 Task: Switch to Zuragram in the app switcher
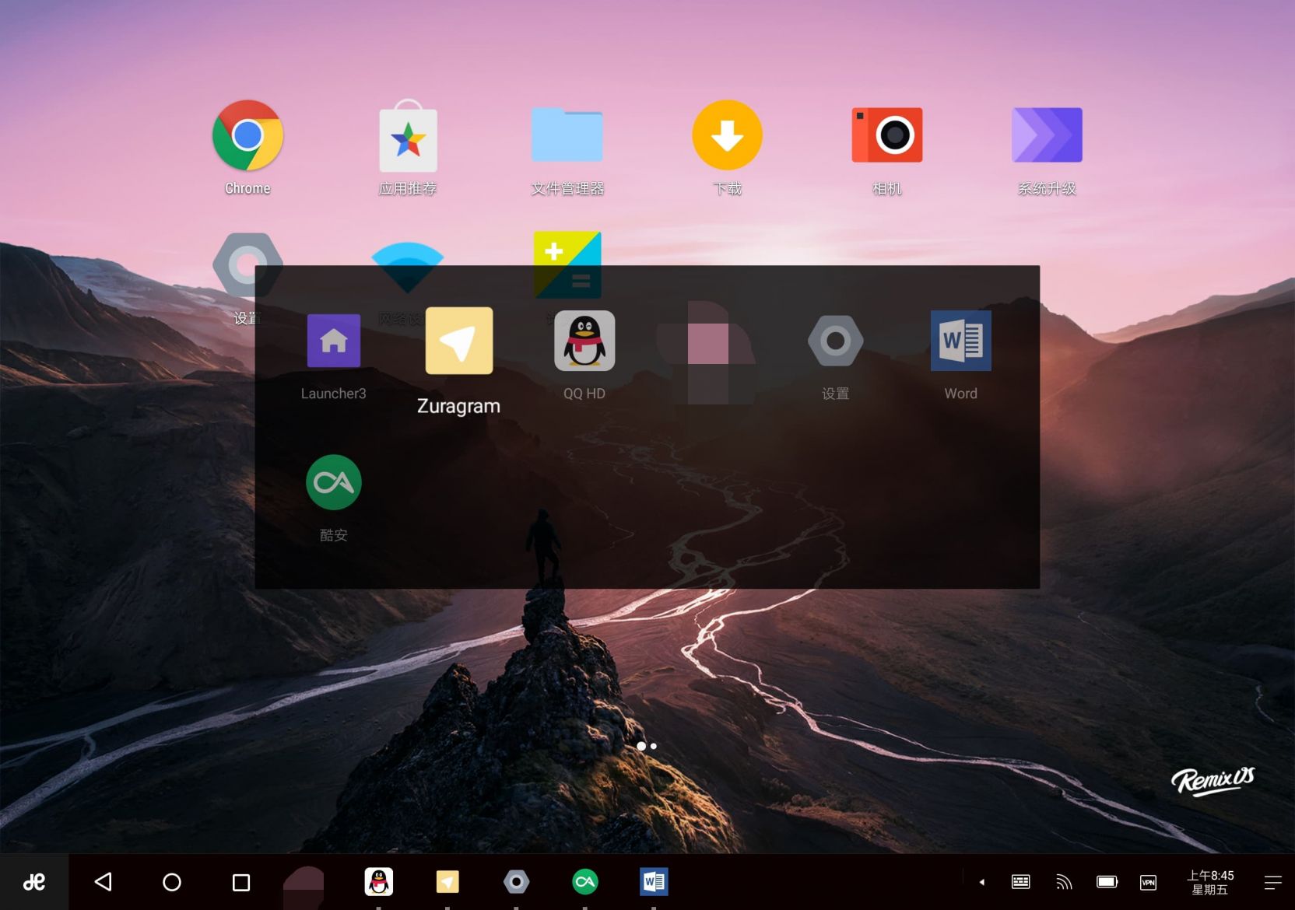tap(459, 341)
